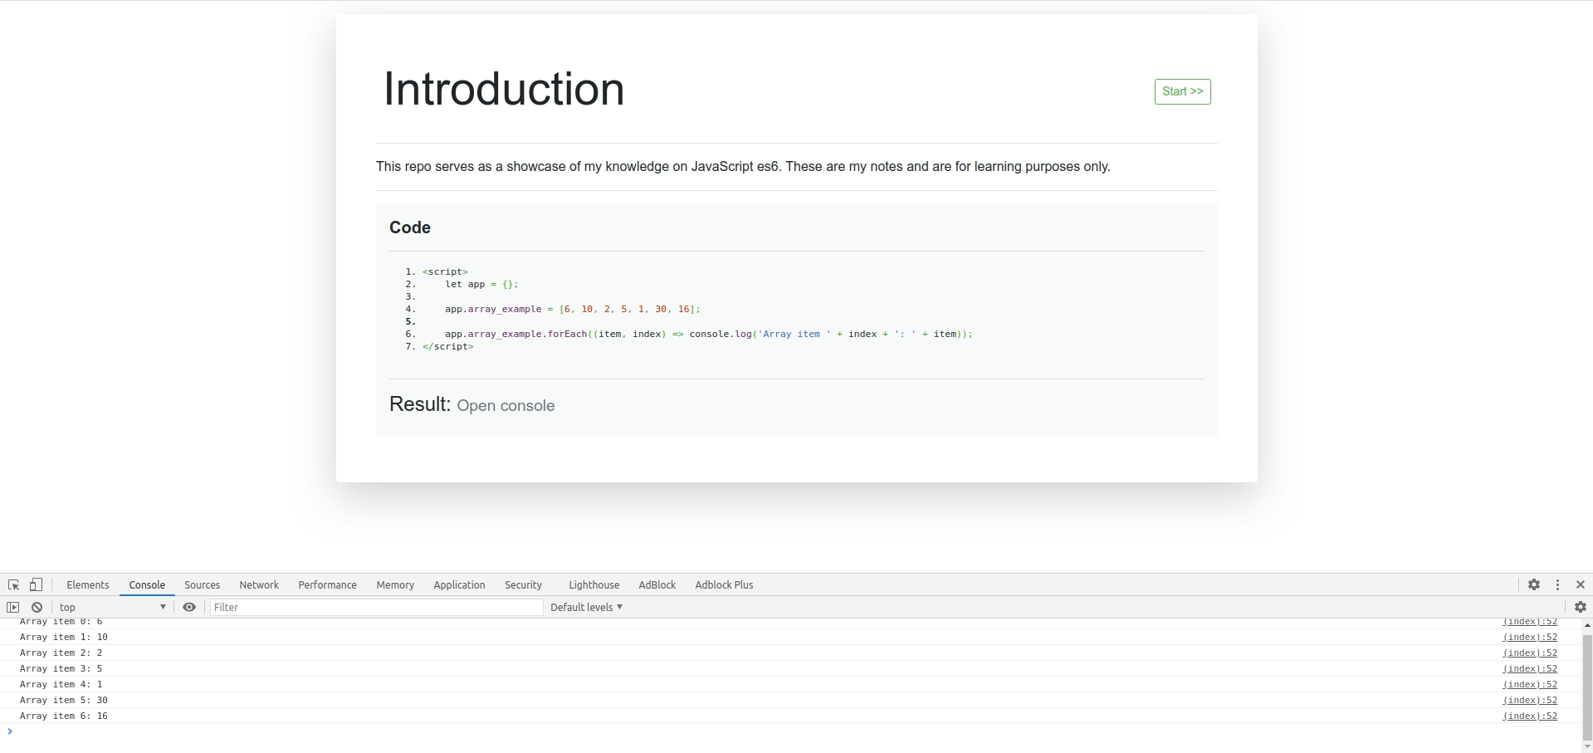
Task: Open the top JavaScript context dropdown
Action: point(112,608)
